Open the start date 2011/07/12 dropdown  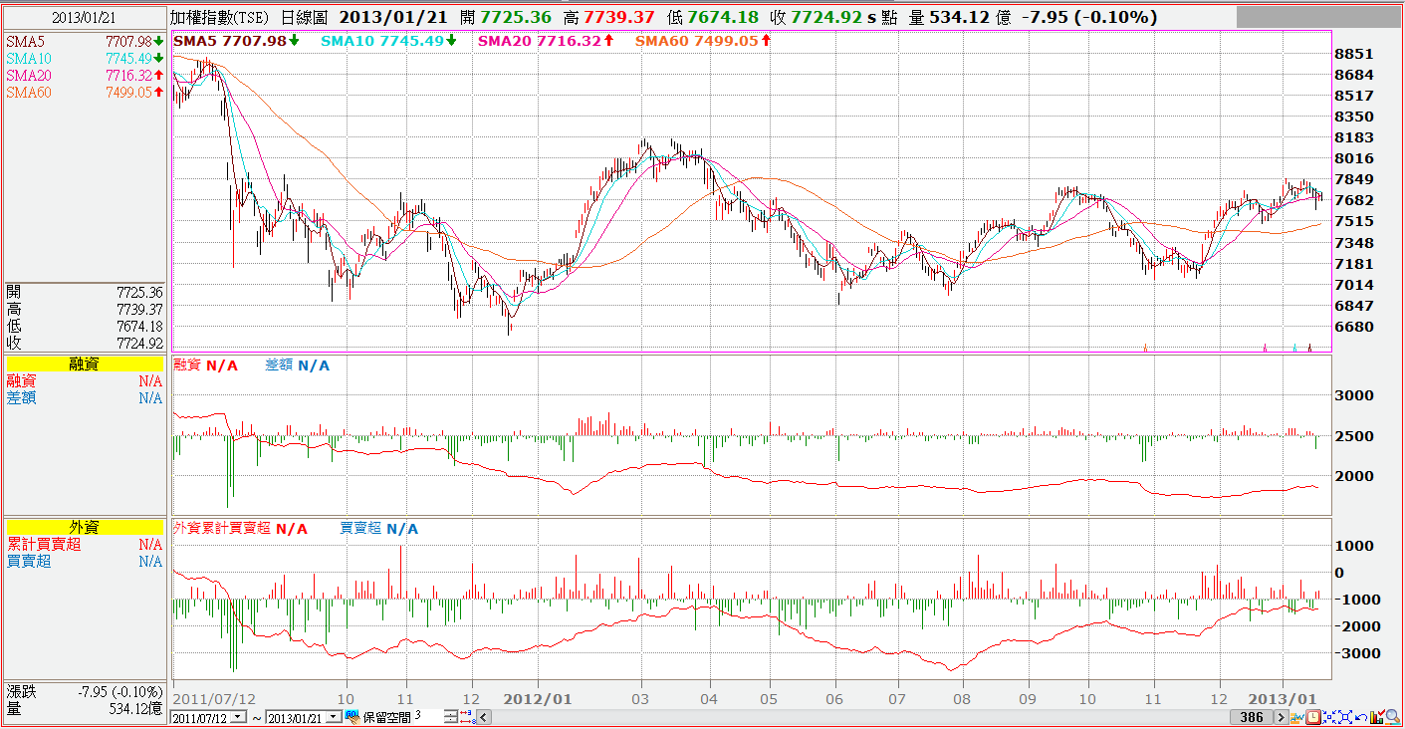coord(236,718)
